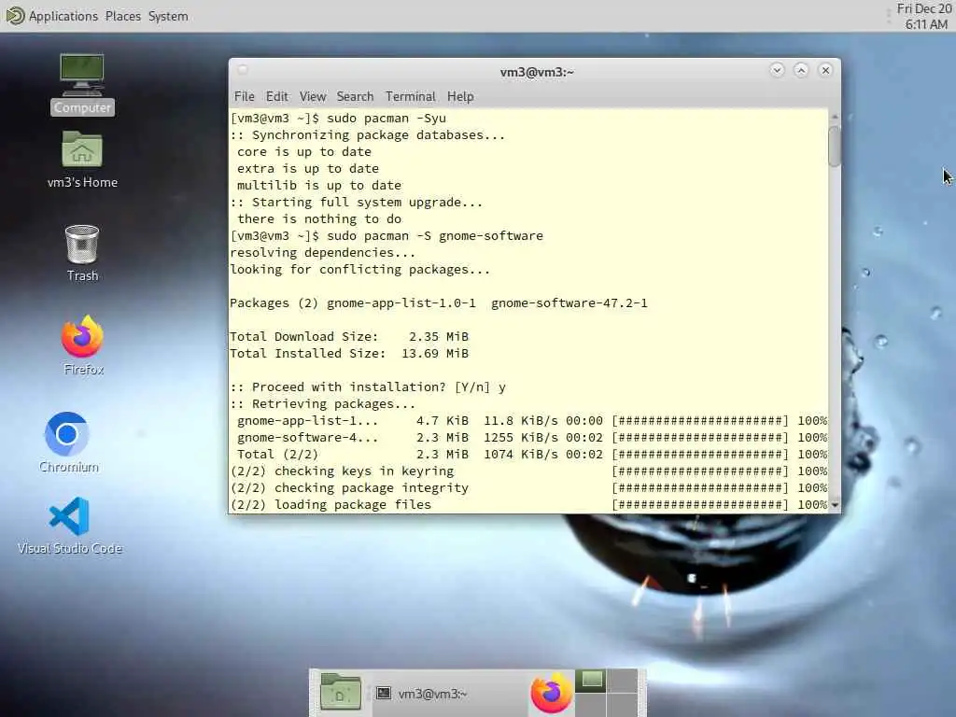Launch Chromium from the desktop
Viewport: 956px width, 717px height.
[67, 443]
